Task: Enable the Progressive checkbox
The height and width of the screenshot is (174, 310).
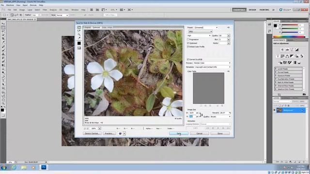Action: click(188, 40)
